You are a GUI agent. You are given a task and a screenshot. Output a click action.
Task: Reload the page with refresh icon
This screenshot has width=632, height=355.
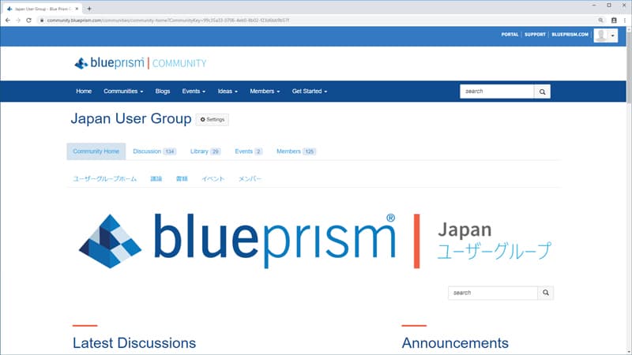click(28, 21)
